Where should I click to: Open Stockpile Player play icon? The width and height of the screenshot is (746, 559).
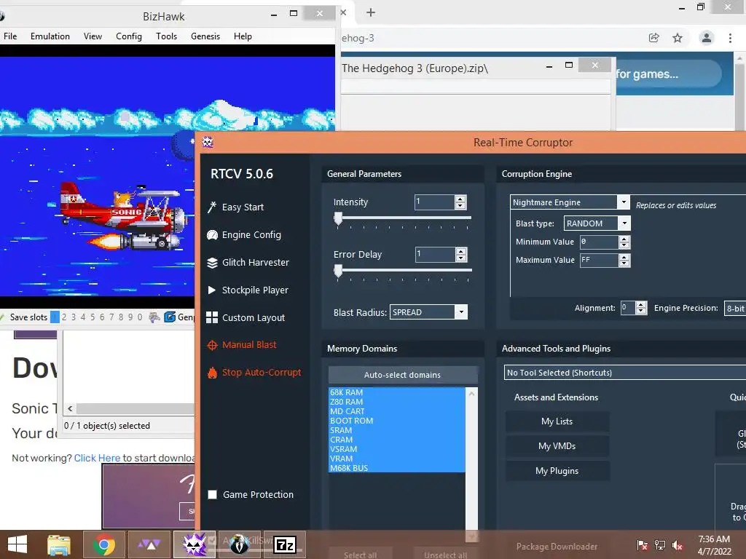point(212,290)
